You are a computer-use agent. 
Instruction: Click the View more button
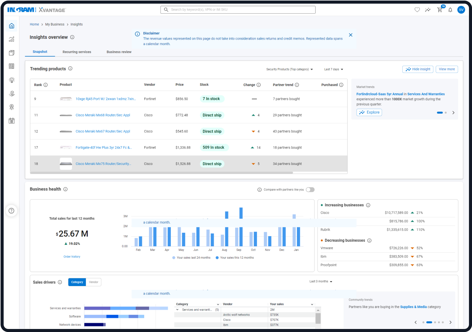[447, 69]
